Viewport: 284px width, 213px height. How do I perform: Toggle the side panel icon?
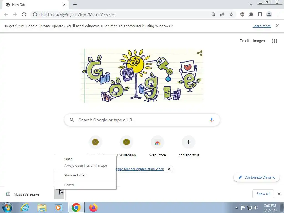260,14
